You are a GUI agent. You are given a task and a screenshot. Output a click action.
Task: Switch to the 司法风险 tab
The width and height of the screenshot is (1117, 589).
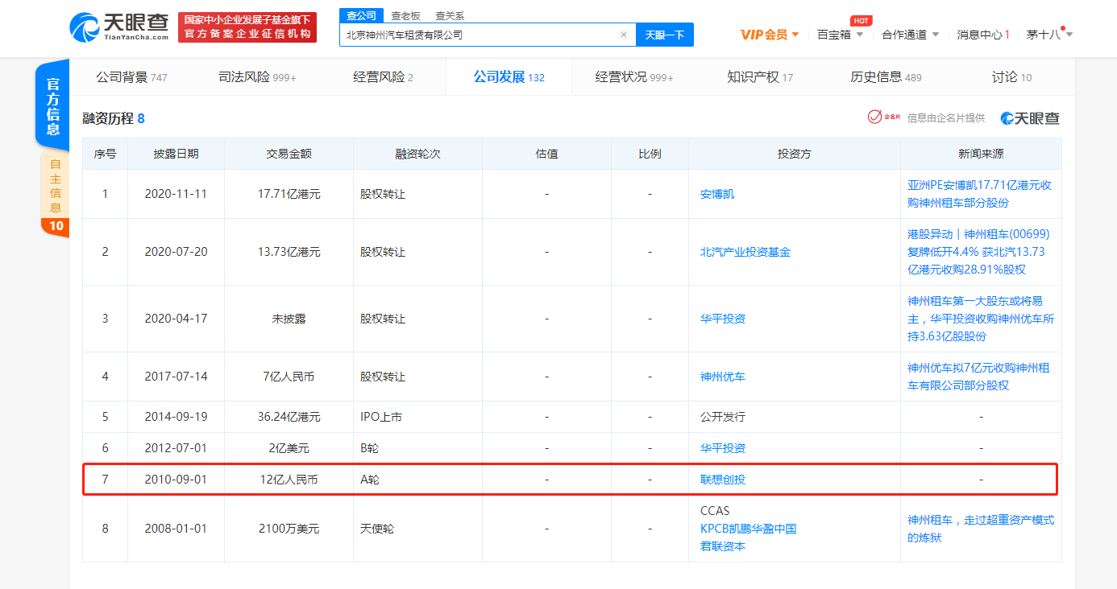point(257,77)
